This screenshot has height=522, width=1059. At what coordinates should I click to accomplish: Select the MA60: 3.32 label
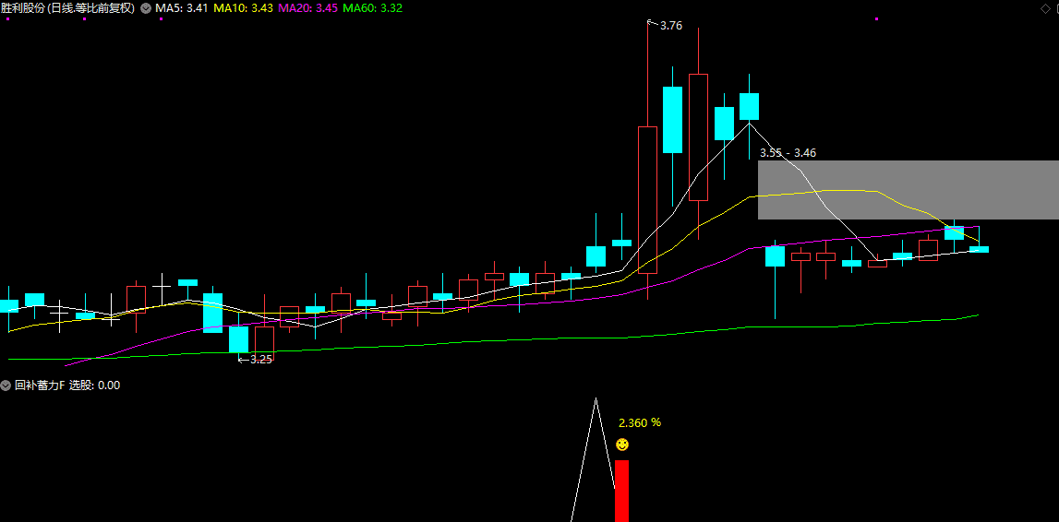[x=373, y=8]
